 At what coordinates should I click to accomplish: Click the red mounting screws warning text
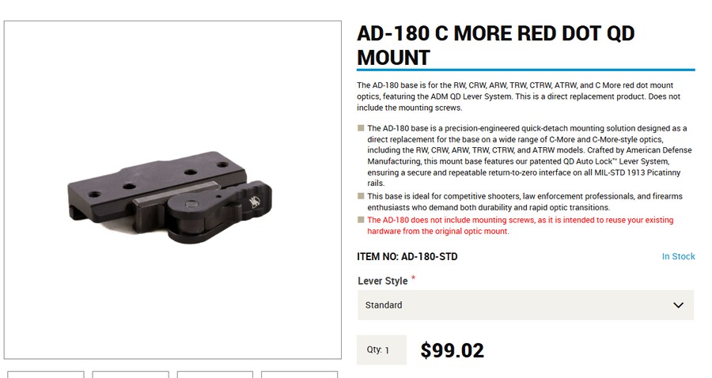[520, 225]
